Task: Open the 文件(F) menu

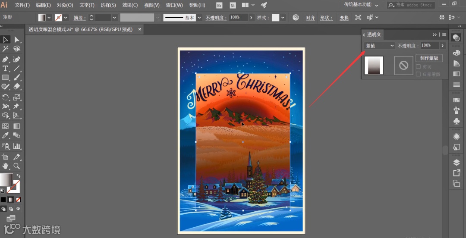Action: click(x=22, y=5)
